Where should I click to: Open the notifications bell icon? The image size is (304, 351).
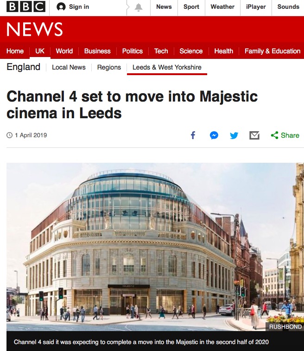click(139, 7)
